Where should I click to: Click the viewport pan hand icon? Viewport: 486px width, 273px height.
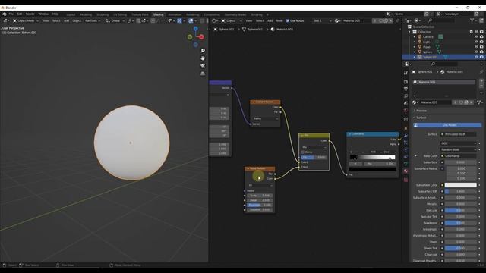pos(203,58)
